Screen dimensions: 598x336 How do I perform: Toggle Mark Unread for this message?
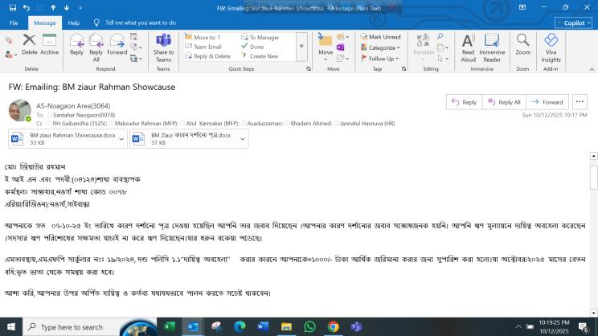click(x=379, y=37)
